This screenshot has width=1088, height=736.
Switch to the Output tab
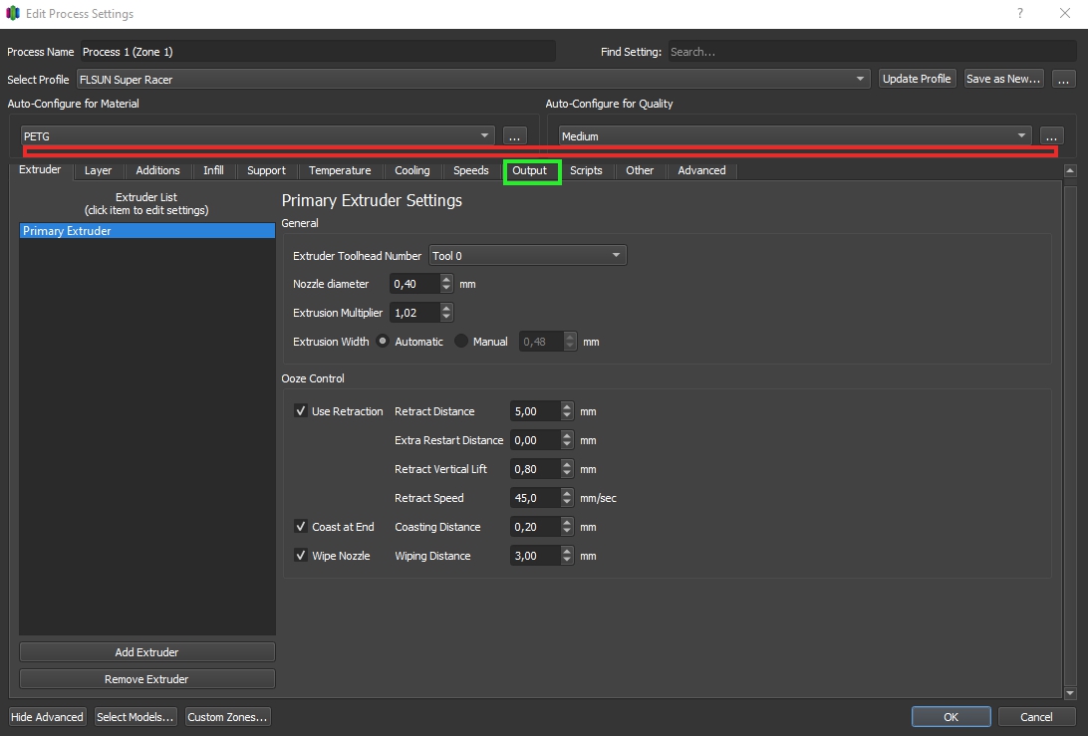click(x=530, y=170)
